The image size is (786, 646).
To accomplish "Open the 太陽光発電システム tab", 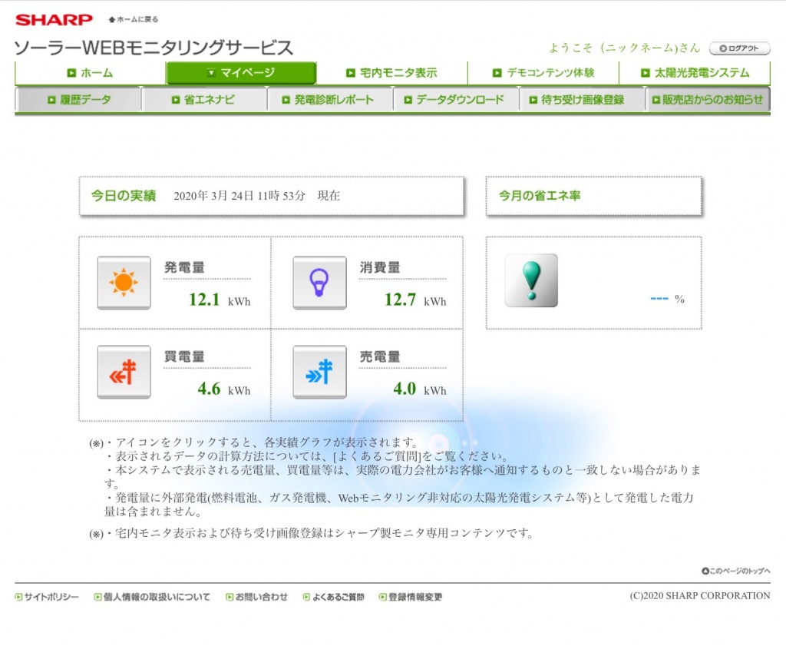I will pos(695,73).
